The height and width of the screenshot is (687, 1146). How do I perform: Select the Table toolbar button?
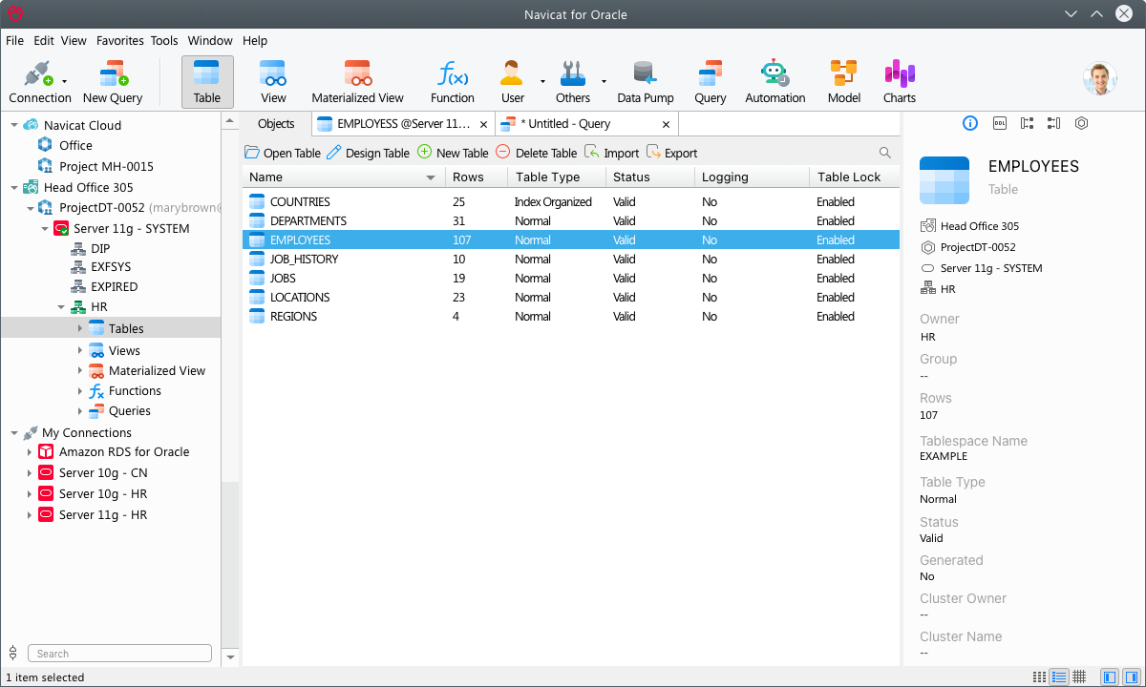click(207, 81)
